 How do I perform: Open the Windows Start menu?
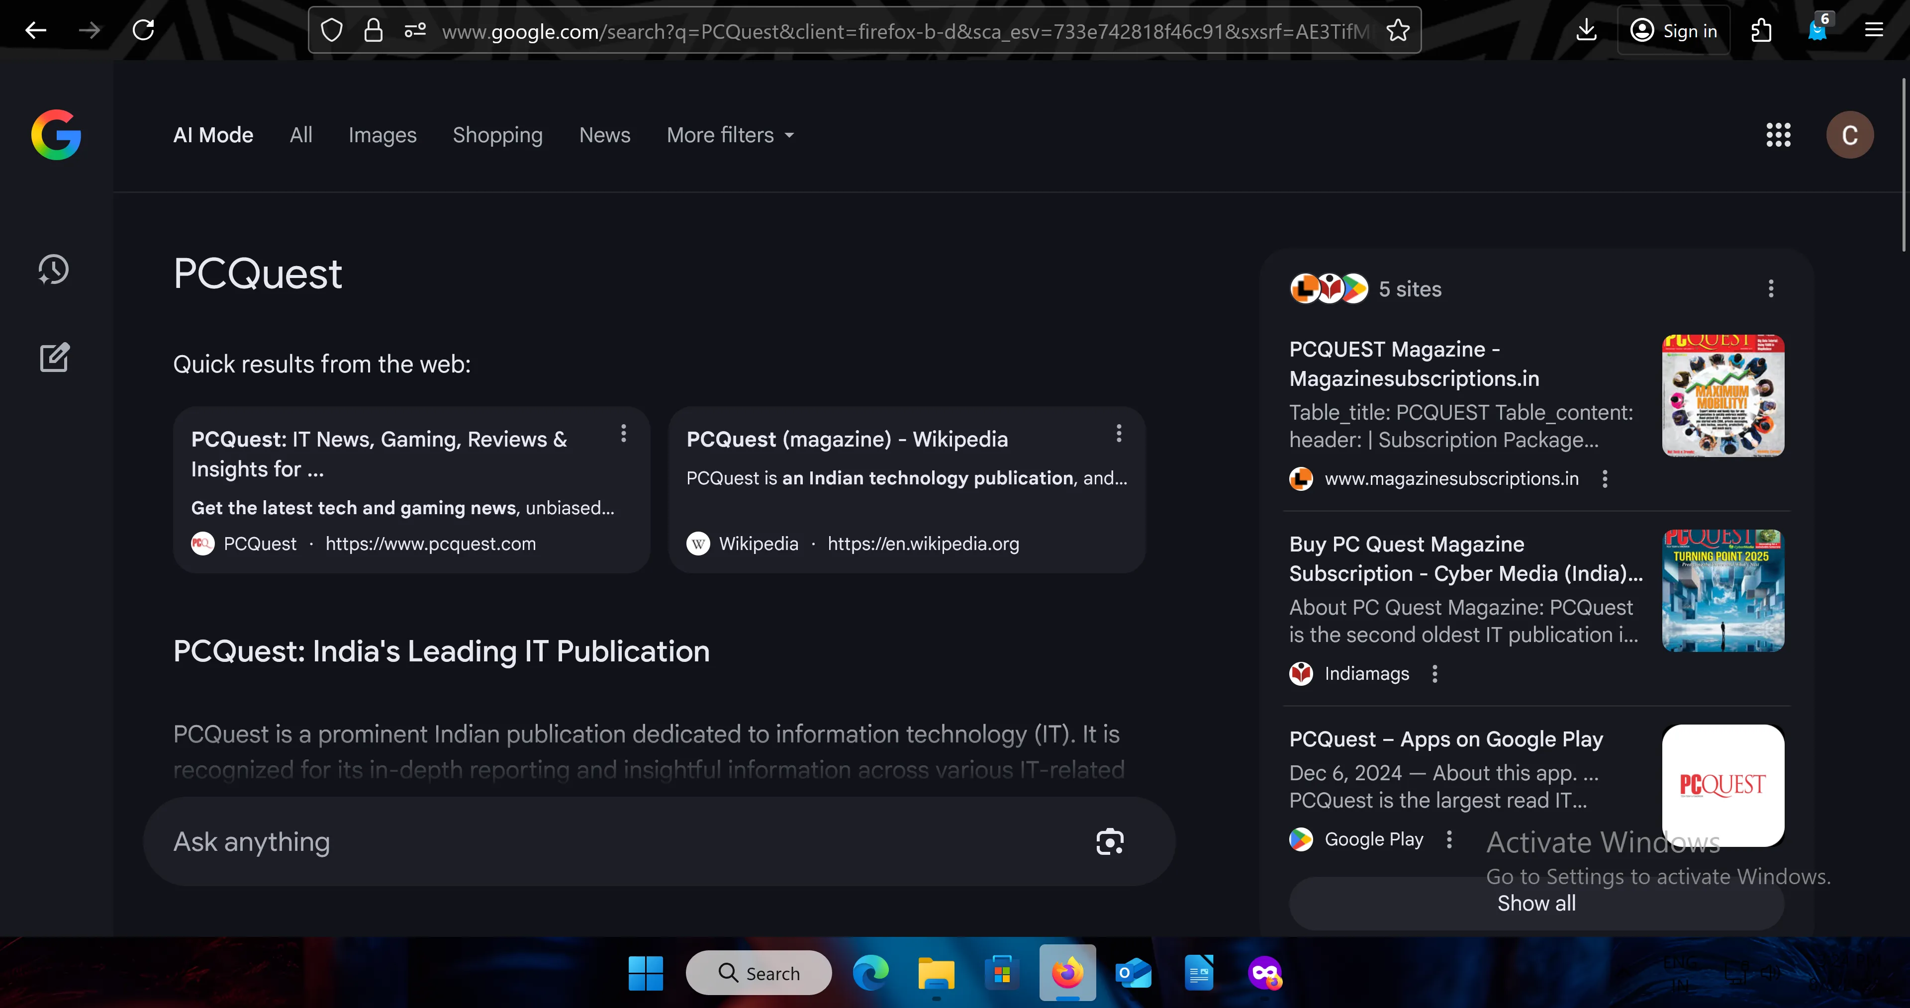point(646,973)
